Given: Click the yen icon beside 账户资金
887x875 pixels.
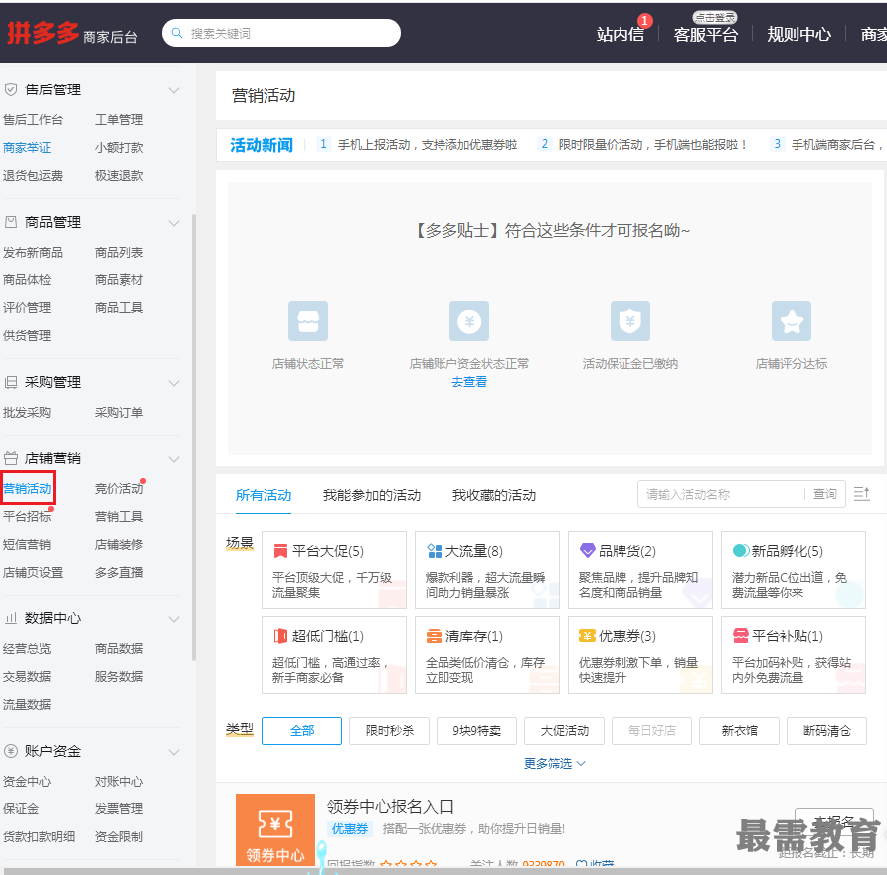Looking at the screenshot, I should (11, 751).
